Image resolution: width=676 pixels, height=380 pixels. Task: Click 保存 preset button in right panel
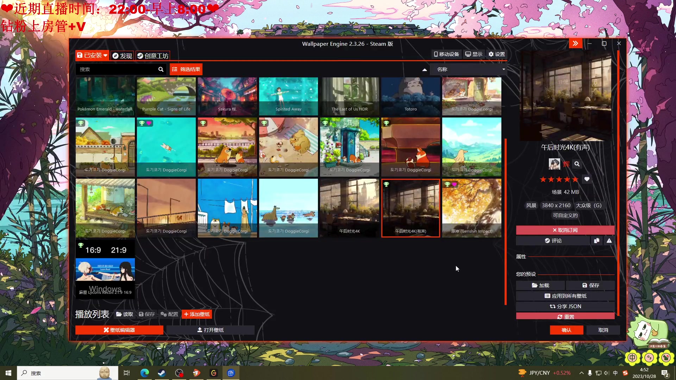(590, 285)
